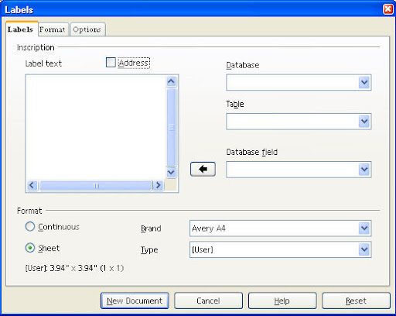Click the vertical scrollbar track of label text

tap(171, 127)
